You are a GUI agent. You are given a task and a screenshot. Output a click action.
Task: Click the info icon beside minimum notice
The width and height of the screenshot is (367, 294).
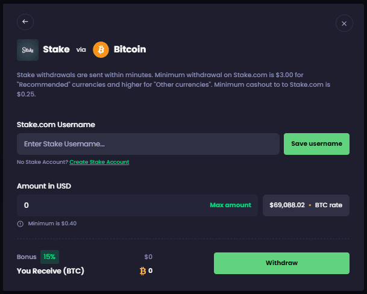pos(20,224)
